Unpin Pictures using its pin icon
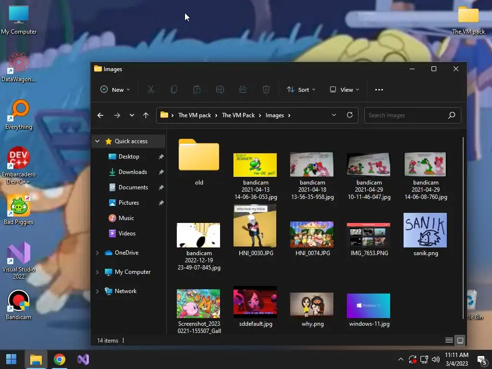Image resolution: width=492 pixels, height=369 pixels. click(x=161, y=203)
